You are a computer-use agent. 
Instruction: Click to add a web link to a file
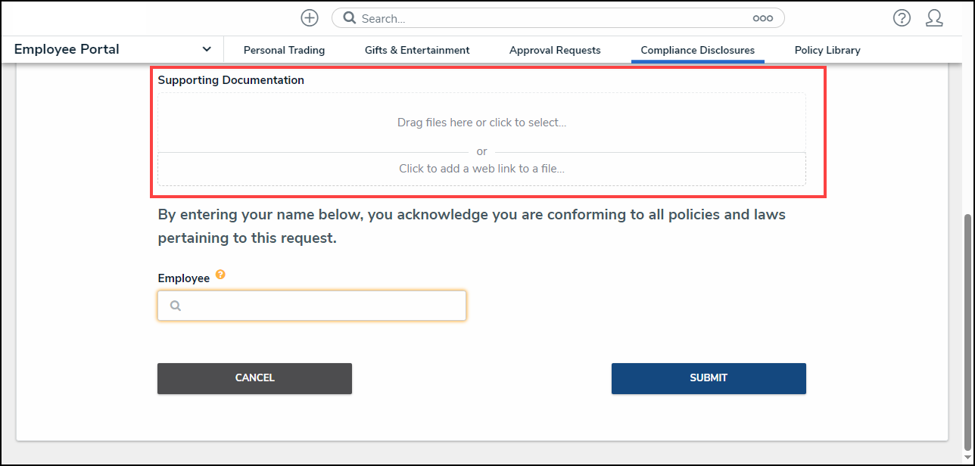[481, 169]
